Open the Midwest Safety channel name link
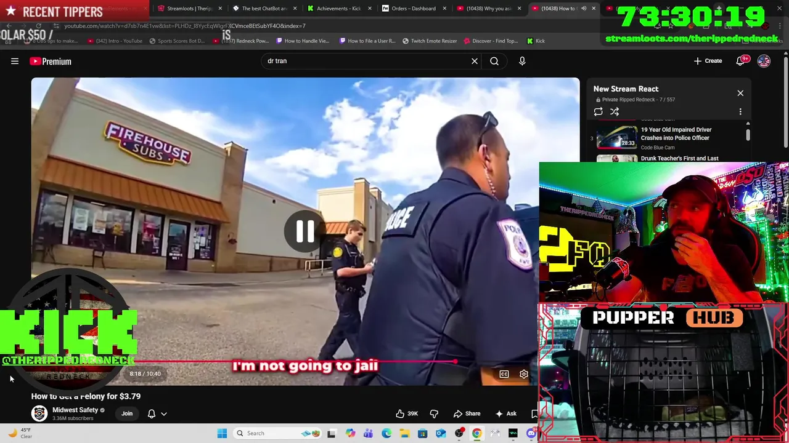Image resolution: width=789 pixels, height=443 pixels. (75, 410)
